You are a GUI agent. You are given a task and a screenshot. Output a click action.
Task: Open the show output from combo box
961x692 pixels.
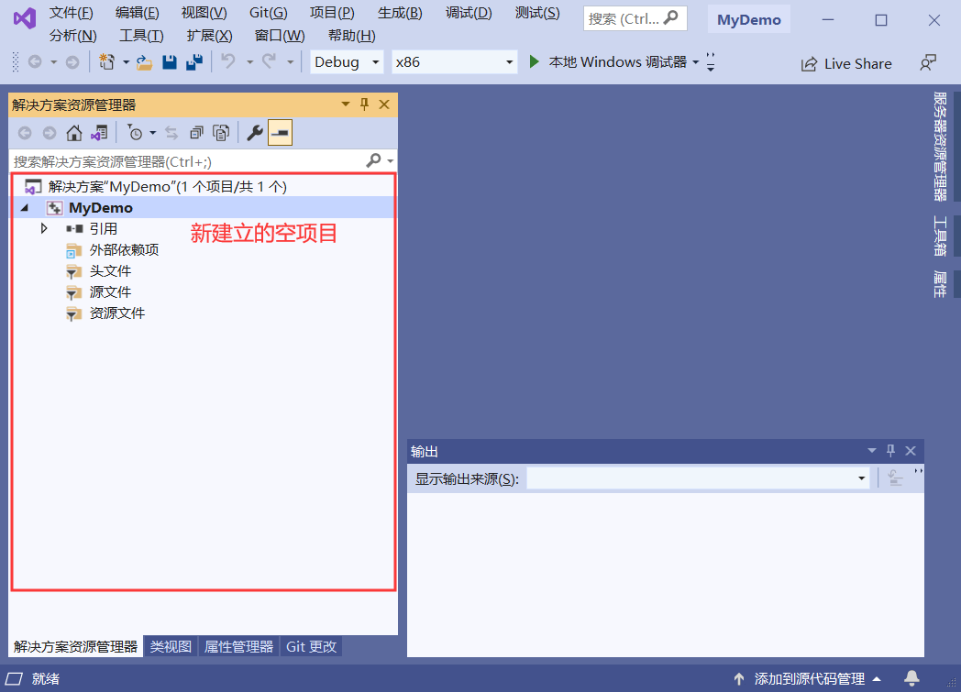[x=698, y=478]
